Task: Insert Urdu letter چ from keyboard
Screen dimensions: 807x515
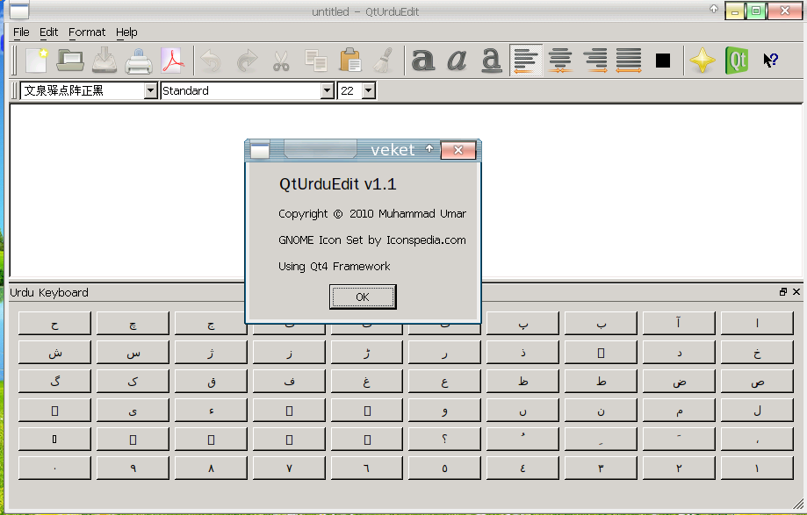Action: click(133, 323)
